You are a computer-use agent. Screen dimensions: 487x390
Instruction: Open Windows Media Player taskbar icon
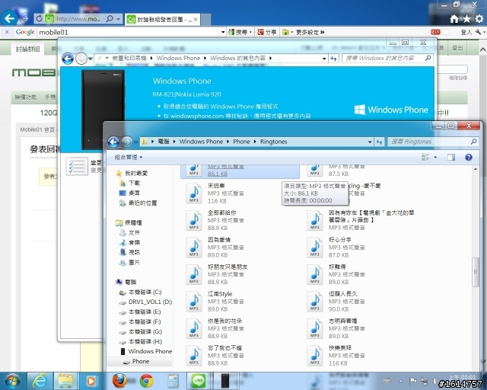coord(91,381)
